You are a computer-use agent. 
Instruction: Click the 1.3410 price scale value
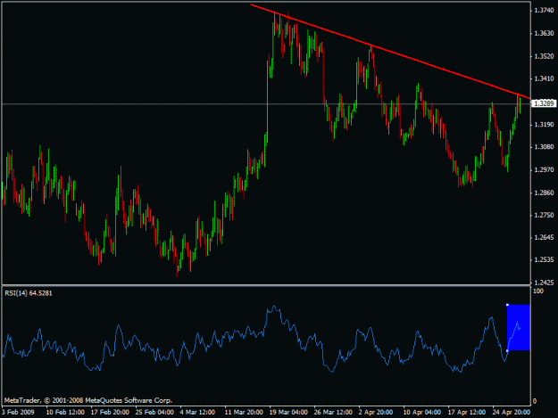[x=544, y=78]
